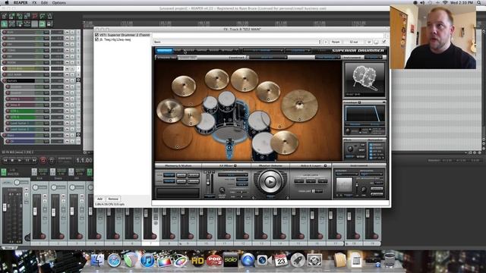
Task: Click the 32 out routing button
Action: pyautogui.click(x=354, y=42)
